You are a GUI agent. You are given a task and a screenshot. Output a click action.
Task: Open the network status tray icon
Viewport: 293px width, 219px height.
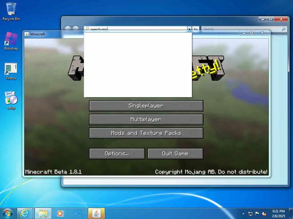tap(250, 214)
